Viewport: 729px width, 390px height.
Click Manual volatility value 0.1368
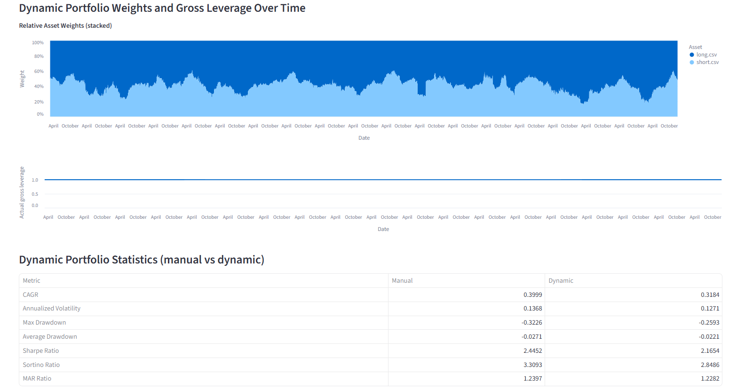tap(533, 309)
